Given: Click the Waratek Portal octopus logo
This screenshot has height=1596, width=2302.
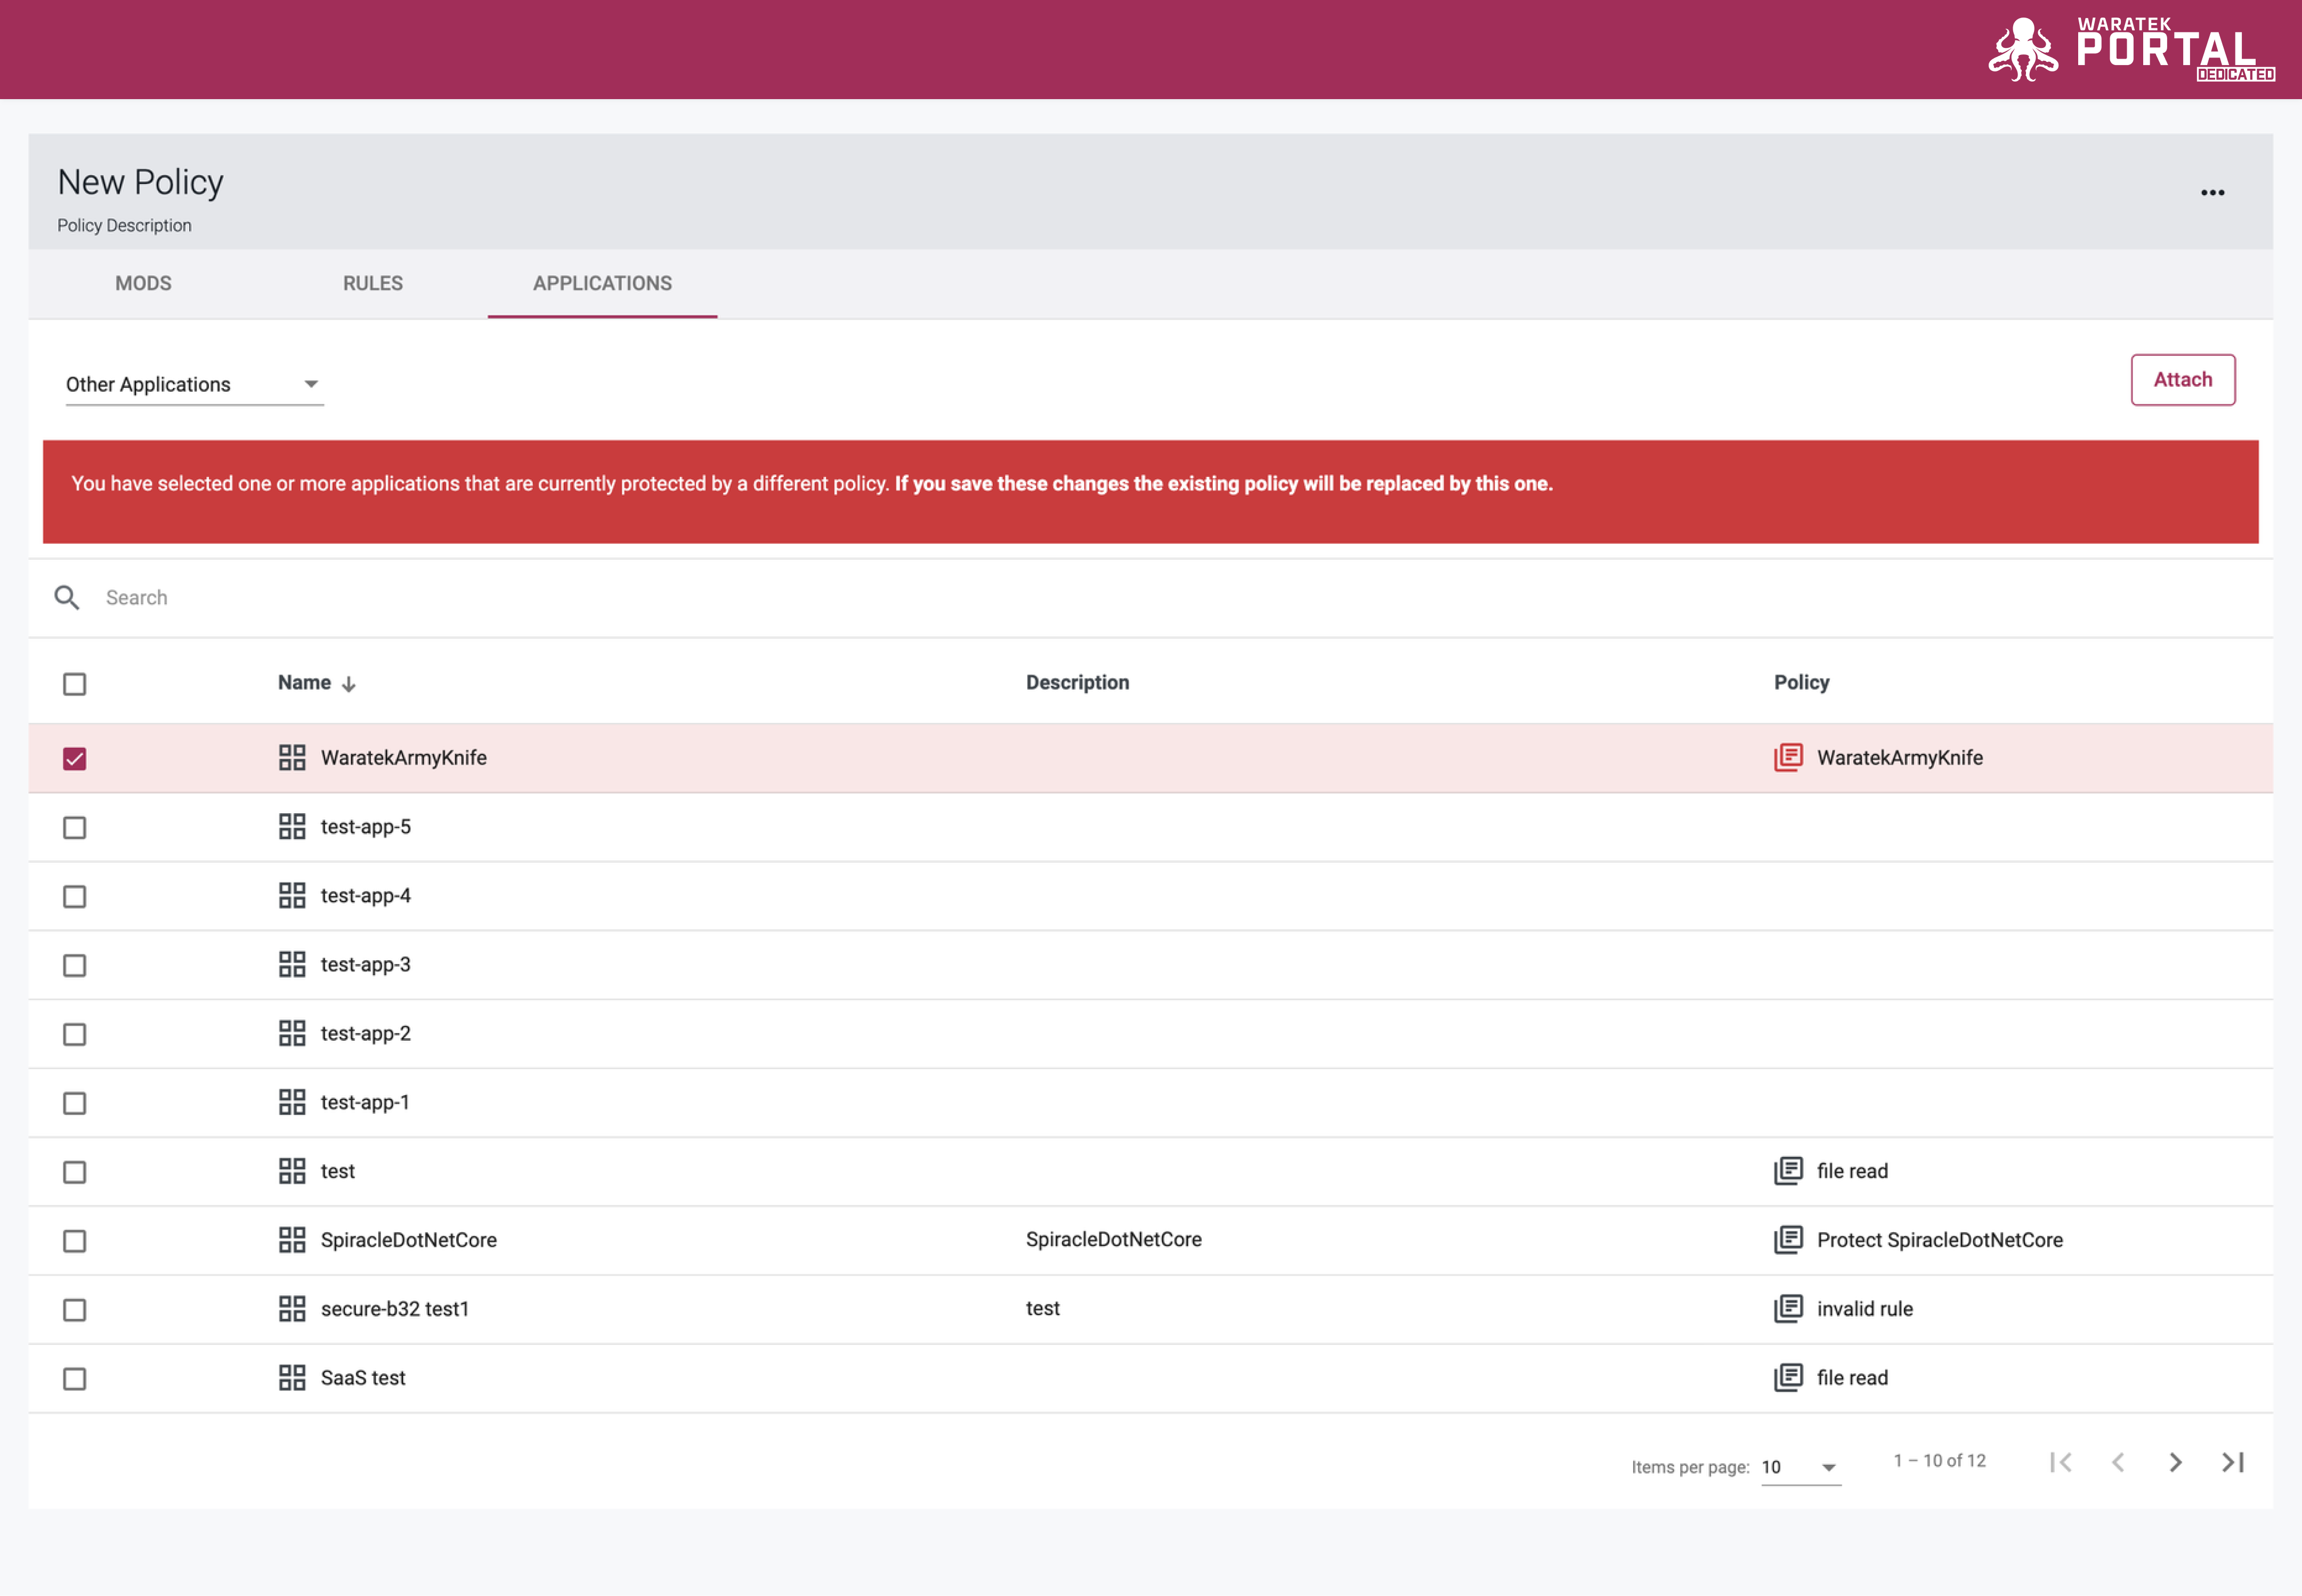Looking at the screenshot, I should click(2022, 50).
